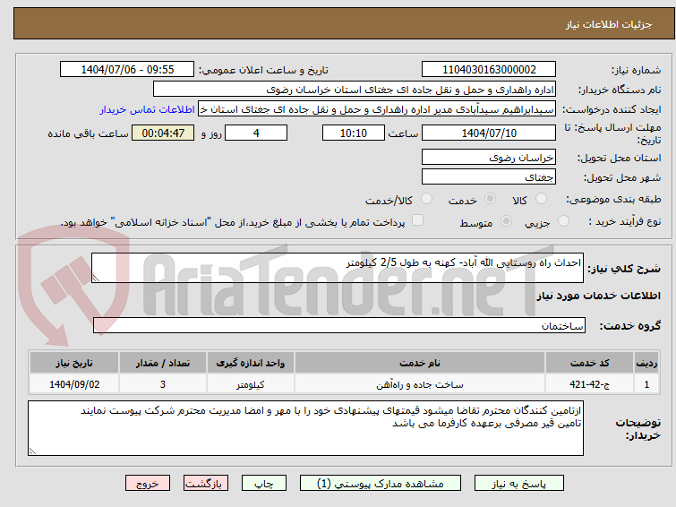Click the شهر محل تحویل field جغتای
Screen dimensions: 676x507
(489, 176)
